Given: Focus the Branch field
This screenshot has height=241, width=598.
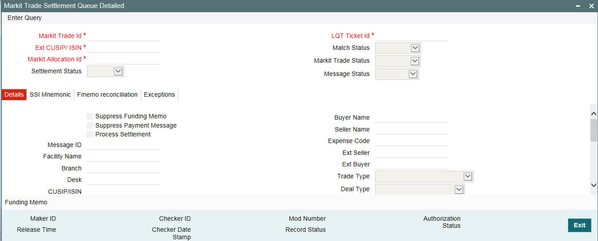Looking at the screenshot, I should tap(124, 168).
